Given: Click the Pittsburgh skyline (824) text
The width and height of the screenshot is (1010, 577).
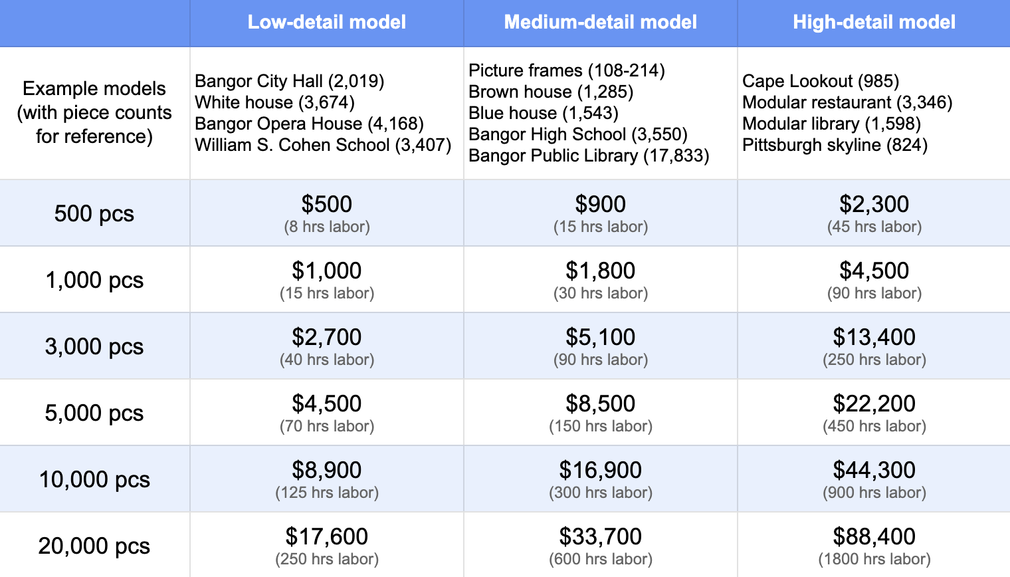Looking at the screenshot, I should click(x=835, y=145).
